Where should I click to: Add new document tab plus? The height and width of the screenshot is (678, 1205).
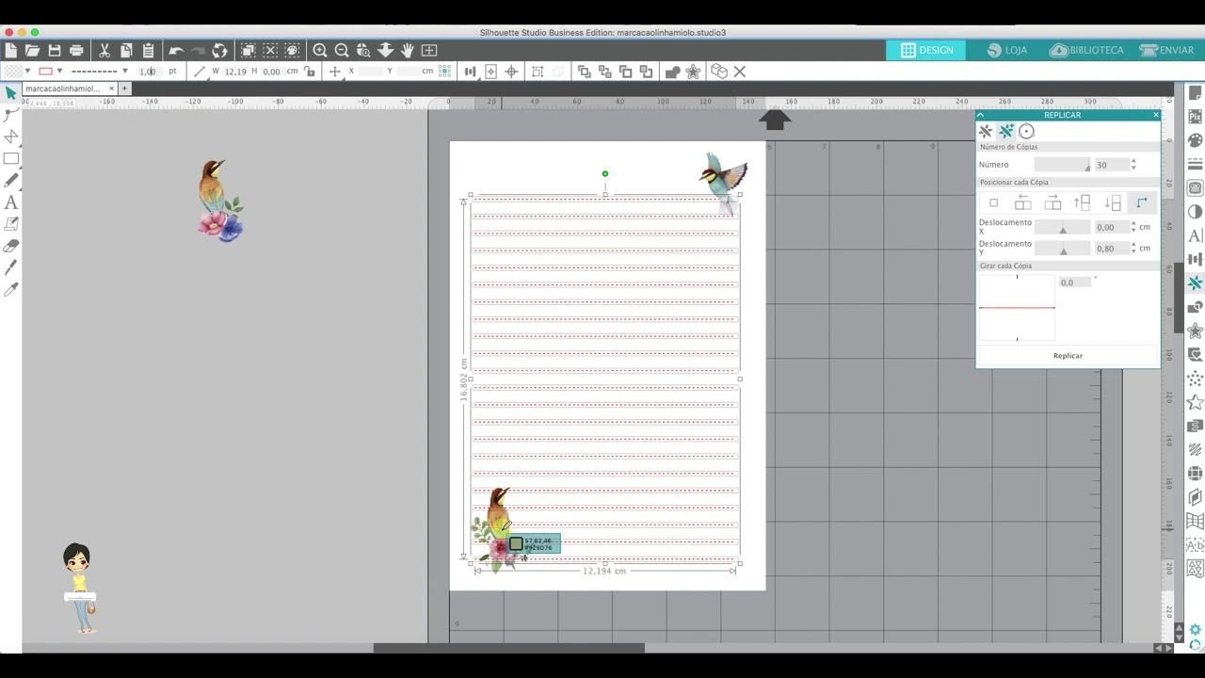124,89
